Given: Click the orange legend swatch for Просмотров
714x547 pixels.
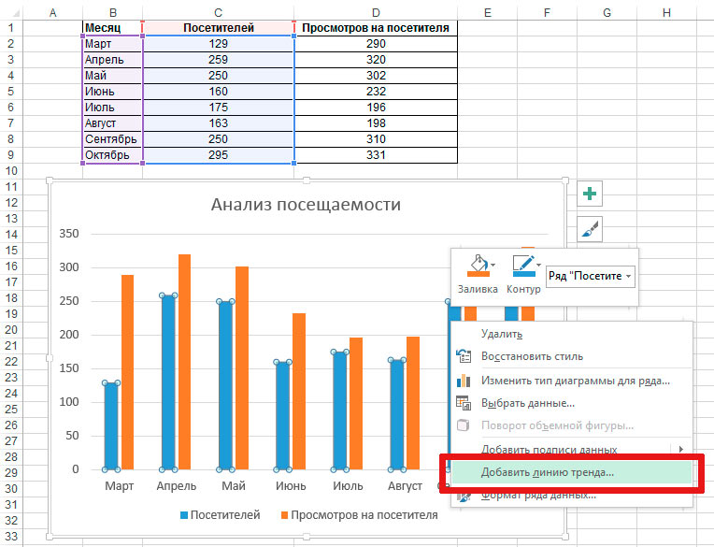Looking at the screenshot, I should click(x=285, y=515).
